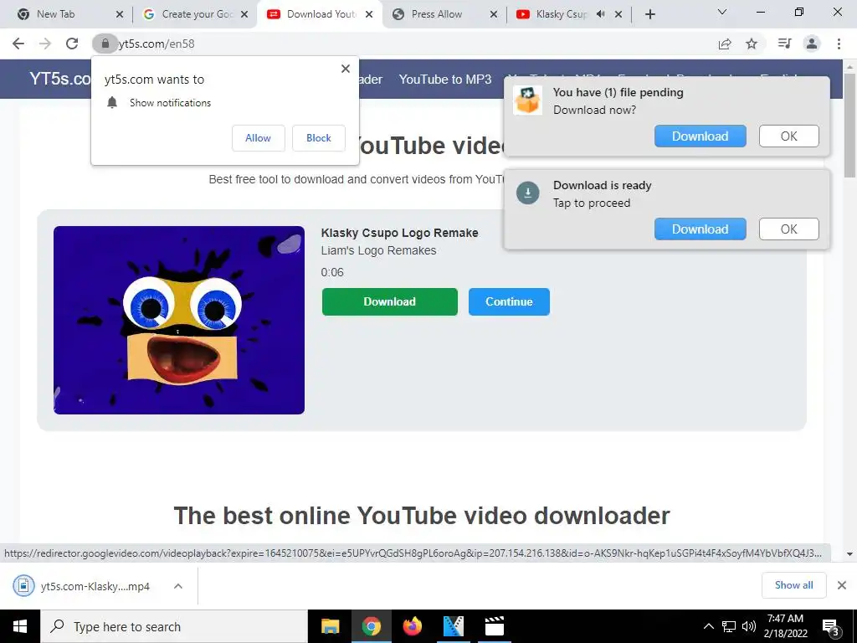Viewport: 857px width, 643px height.
Task: Go forward with the browser forward arrow
Action: (45, 44)
